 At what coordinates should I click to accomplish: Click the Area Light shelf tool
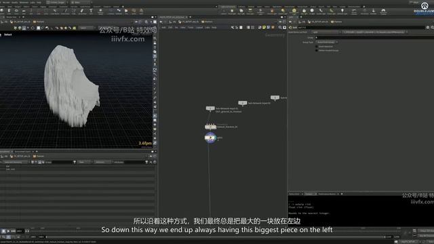[250, 12]
